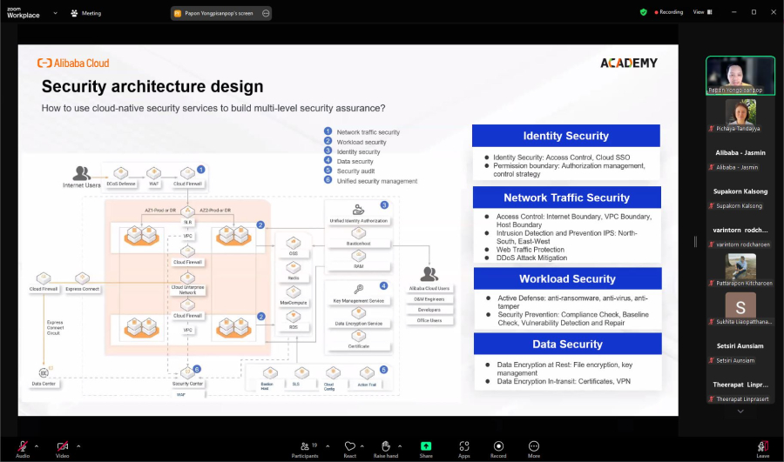This screenshot has height=462, width=784.
Task: Click the Leave meeting icon
Action: click(762, 447)
